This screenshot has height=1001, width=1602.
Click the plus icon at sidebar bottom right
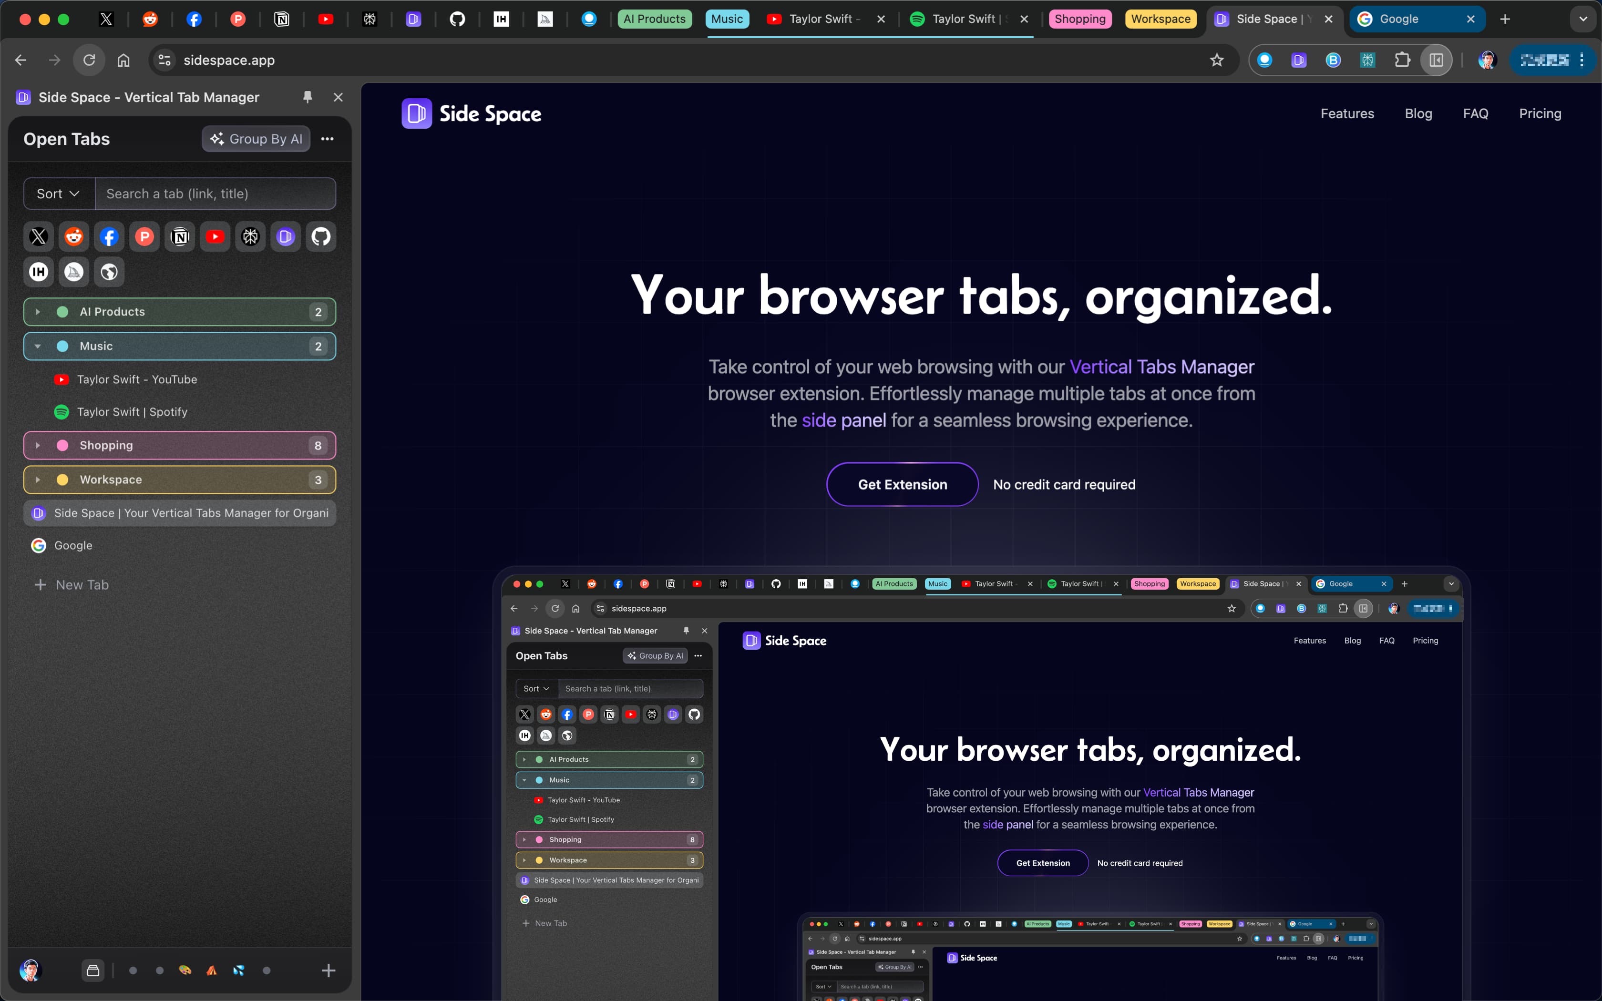[x=329, y=970]
